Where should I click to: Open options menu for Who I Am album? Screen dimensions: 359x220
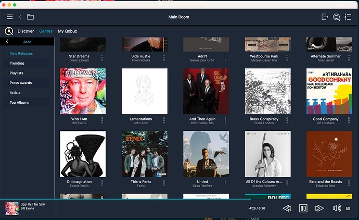102,120
